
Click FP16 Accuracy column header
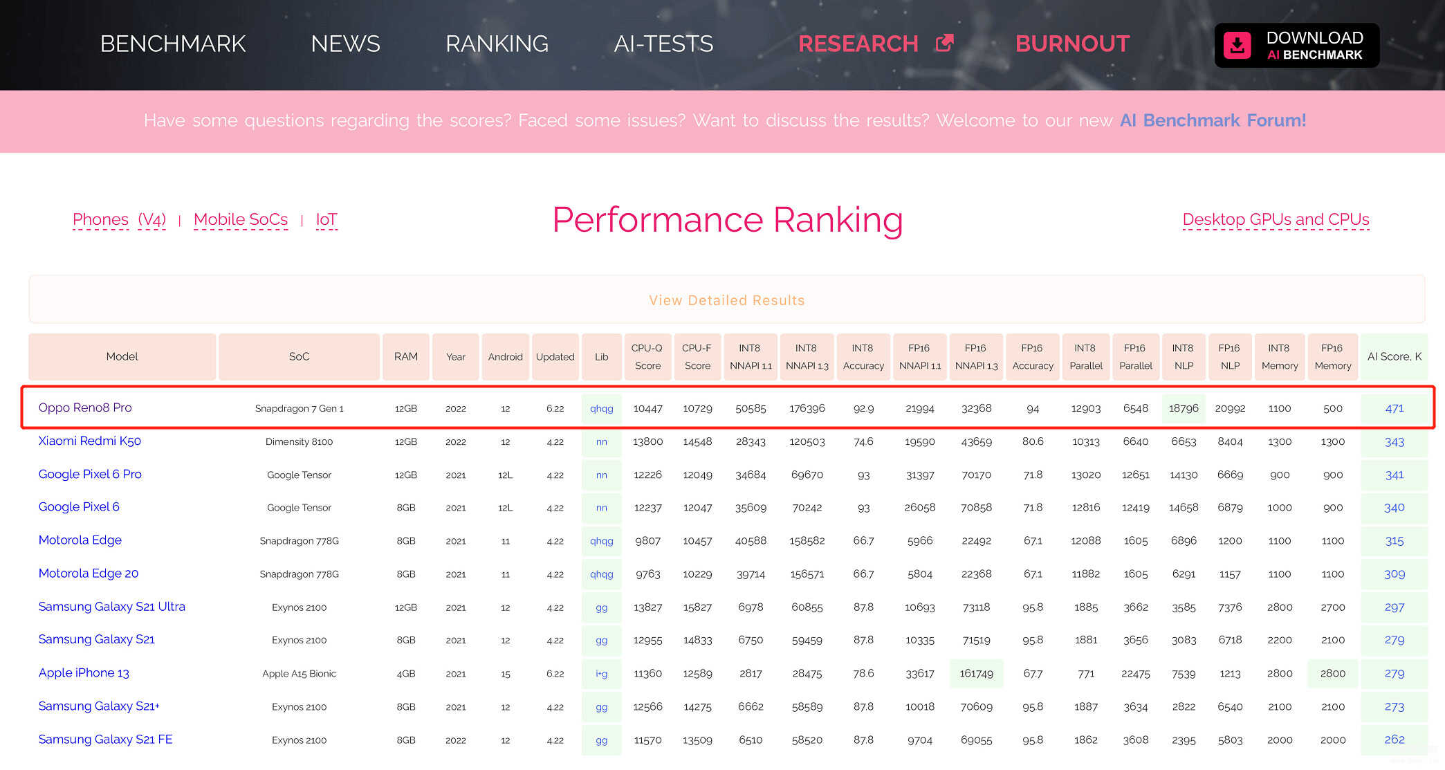coord(1033,356)
